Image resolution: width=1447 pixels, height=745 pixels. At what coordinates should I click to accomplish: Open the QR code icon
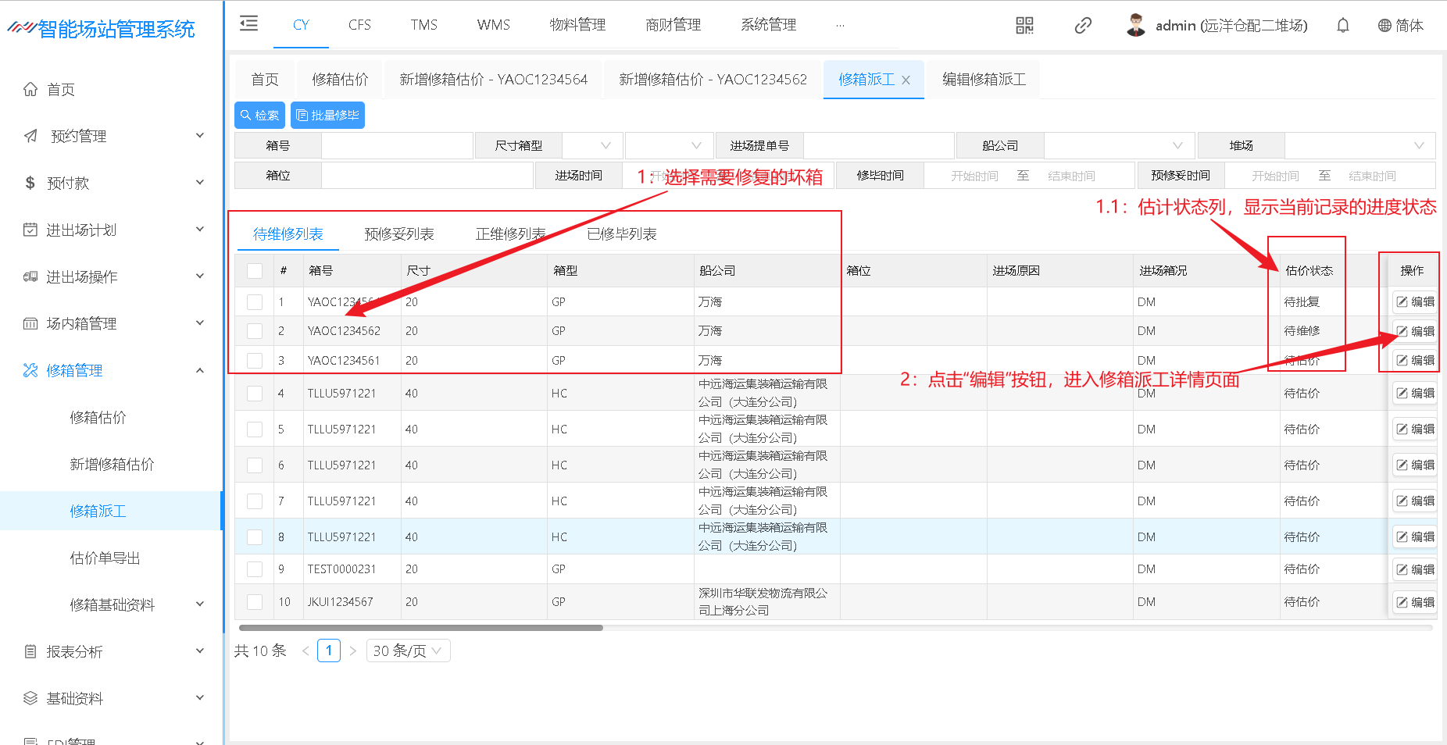(x=1024, y=26)
